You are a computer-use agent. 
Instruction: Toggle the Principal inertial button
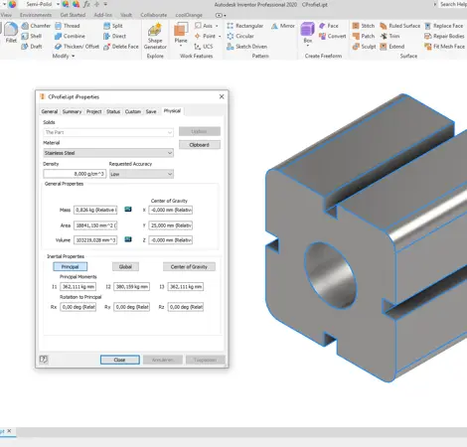coord(71,266)
